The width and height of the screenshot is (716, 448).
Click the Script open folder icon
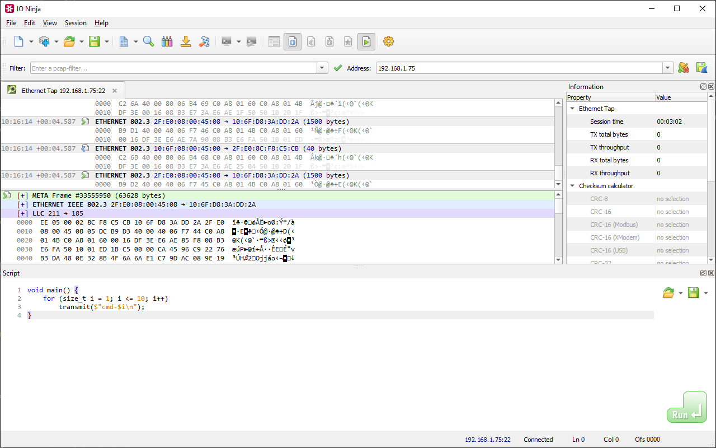[x=668, y=293]
